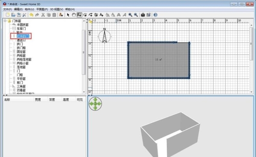Open the 文件(F) menu
The width and height of the screenshot is (256, 157).
[8, 9]
